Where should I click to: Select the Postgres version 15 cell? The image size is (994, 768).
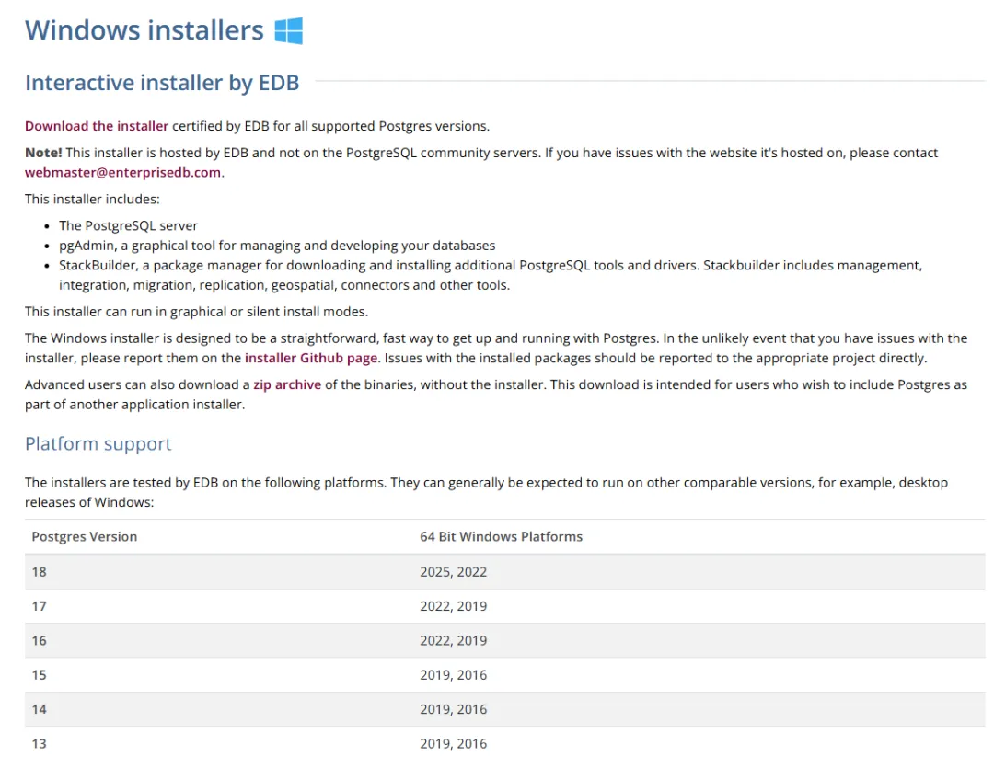pyautogui.click(x=40, y=674)
